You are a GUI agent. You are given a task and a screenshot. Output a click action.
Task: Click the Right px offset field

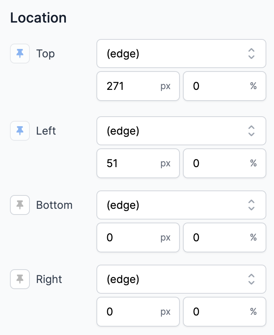coord(138,312)
